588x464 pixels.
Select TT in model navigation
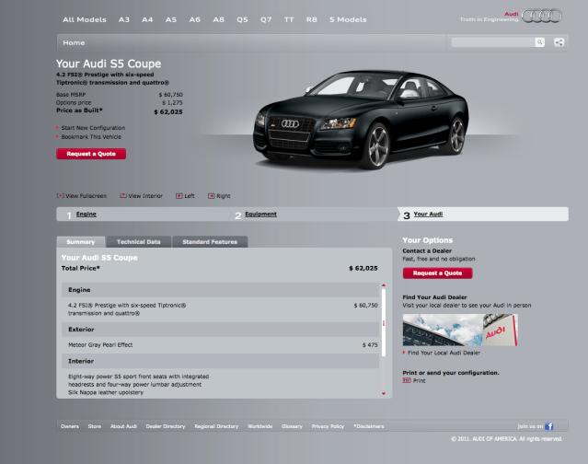pyautogui.click(x=289, y=19)
